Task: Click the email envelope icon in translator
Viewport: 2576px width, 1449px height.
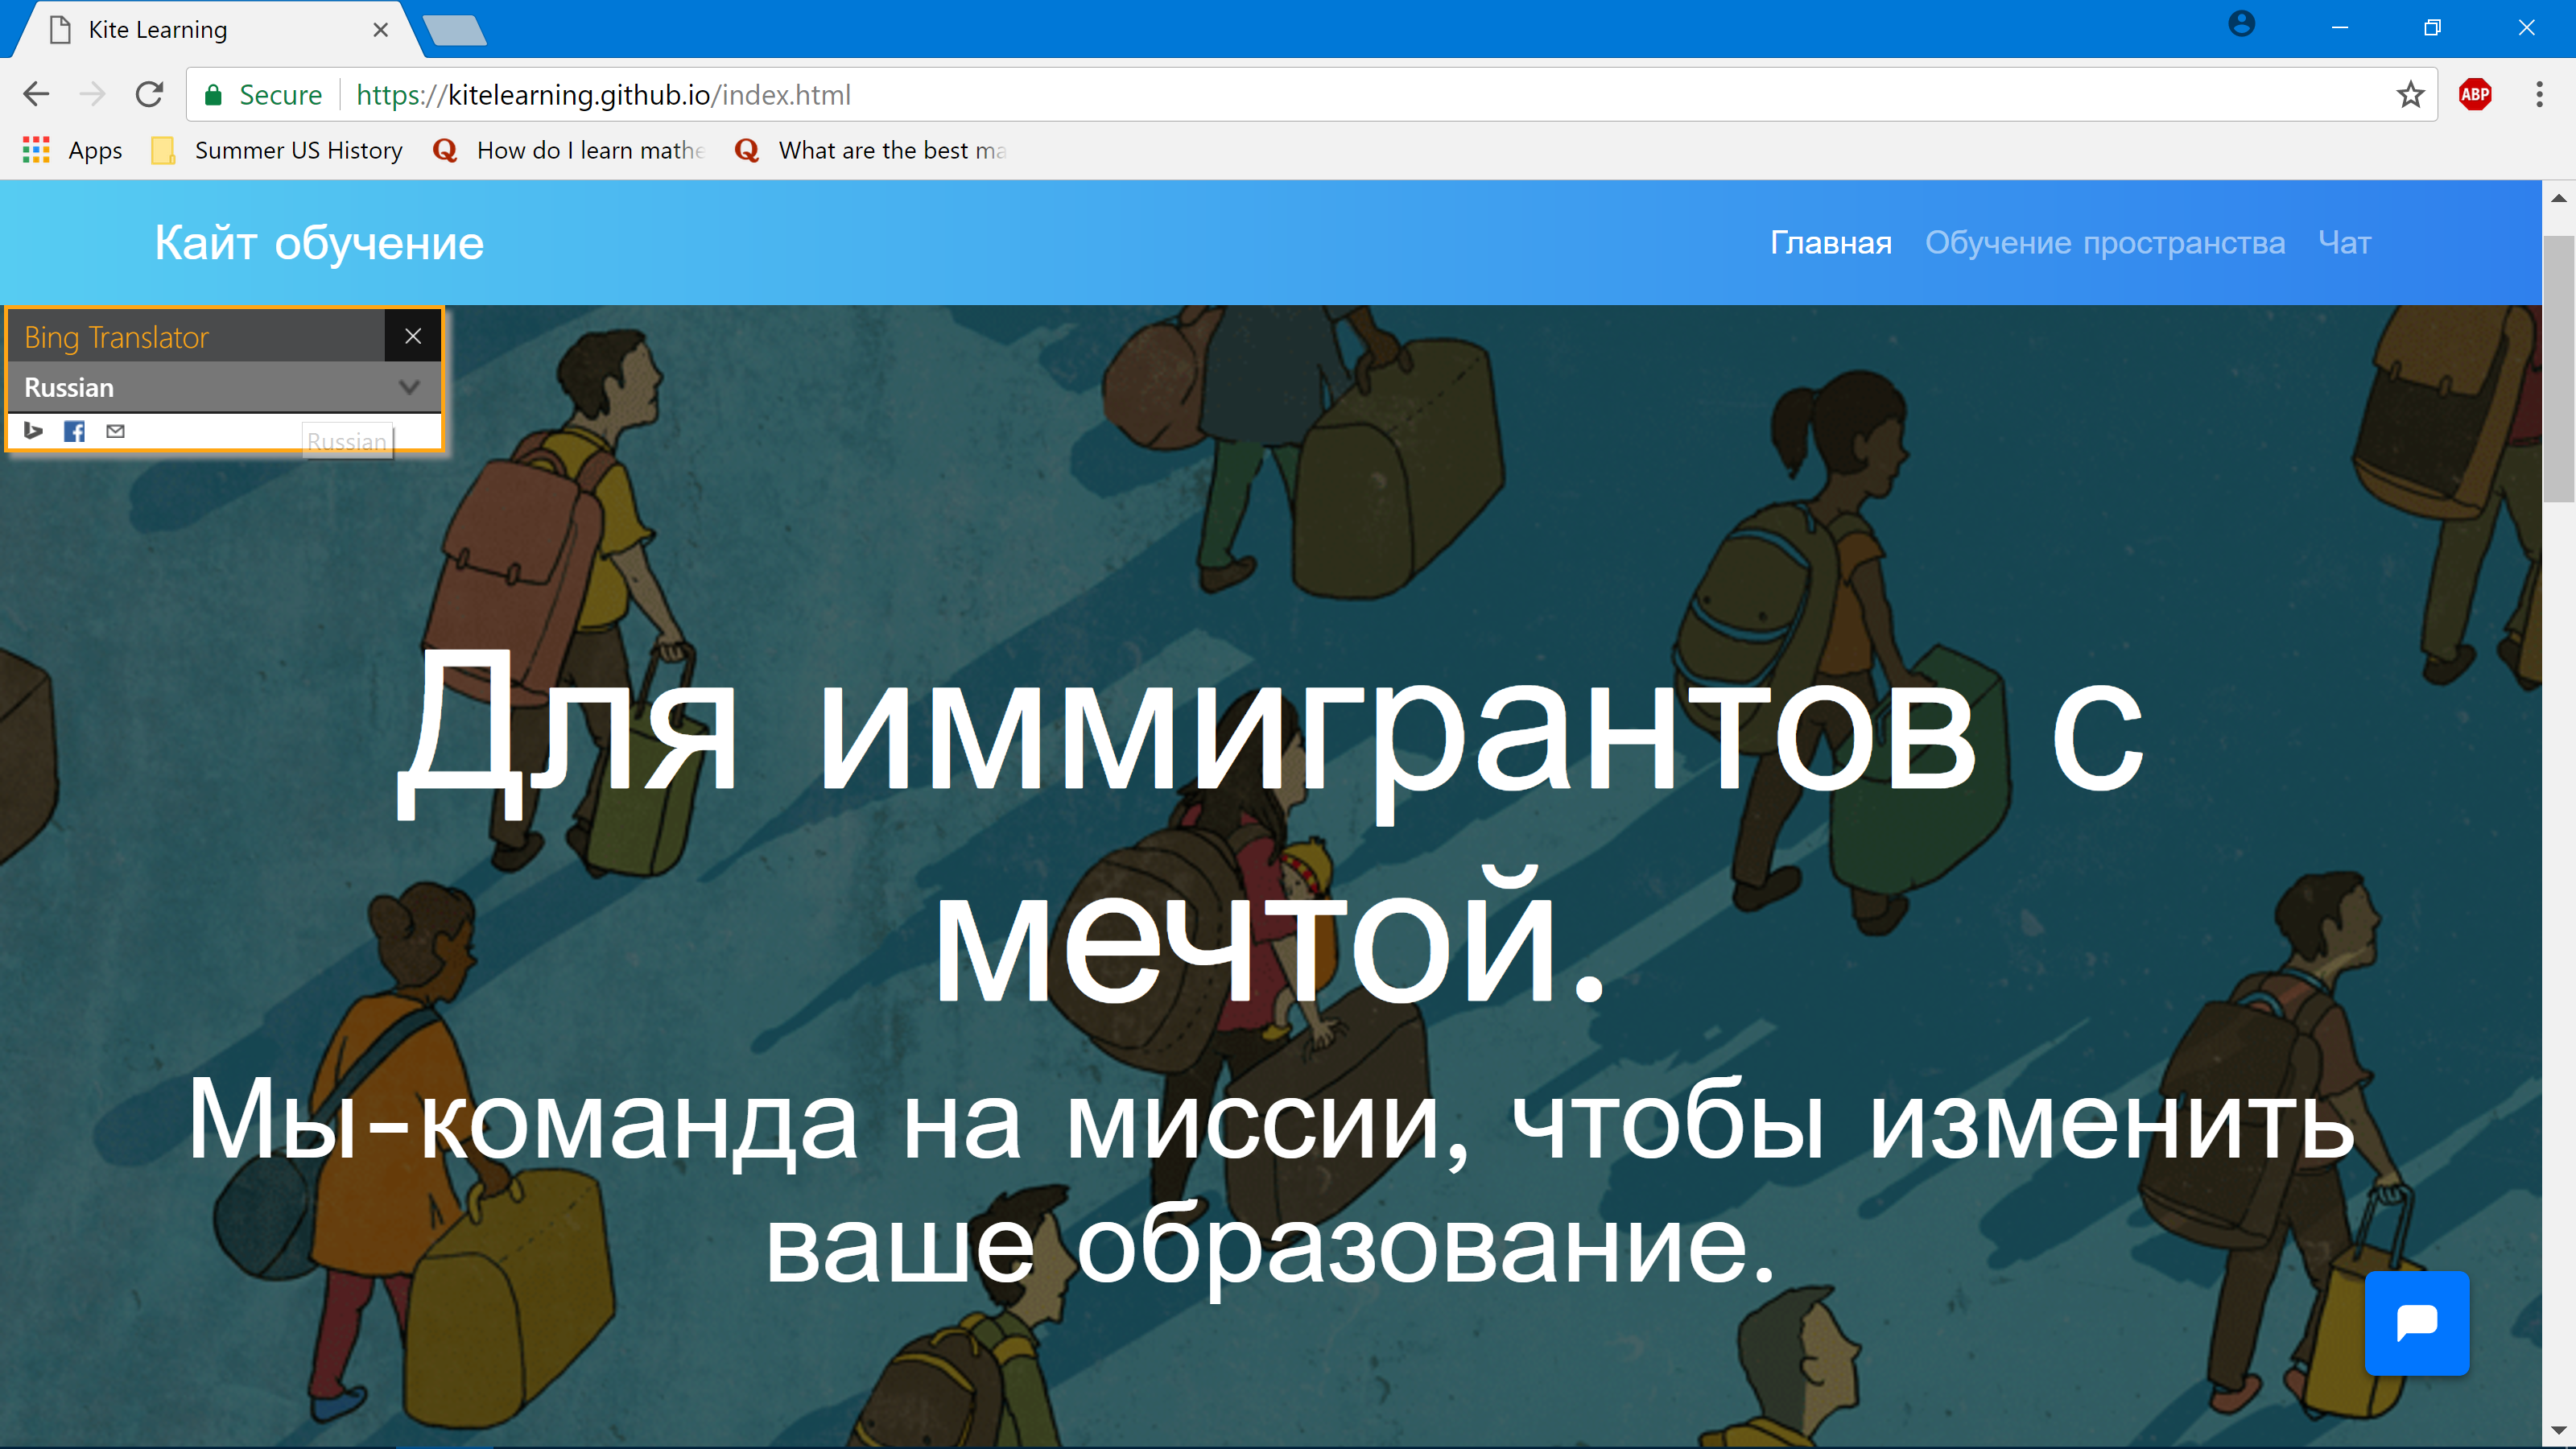Action: click(116, 431)
